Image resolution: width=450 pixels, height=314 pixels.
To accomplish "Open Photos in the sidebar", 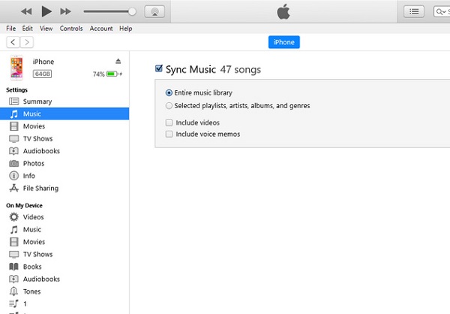I will coord(64,163).
